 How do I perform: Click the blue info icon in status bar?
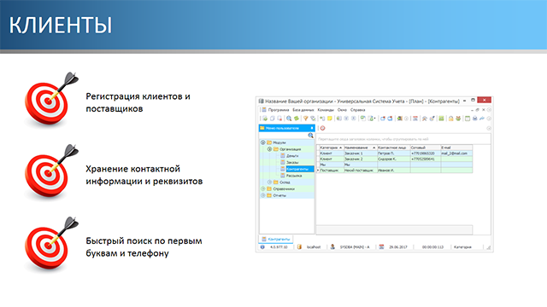[262, 246]
